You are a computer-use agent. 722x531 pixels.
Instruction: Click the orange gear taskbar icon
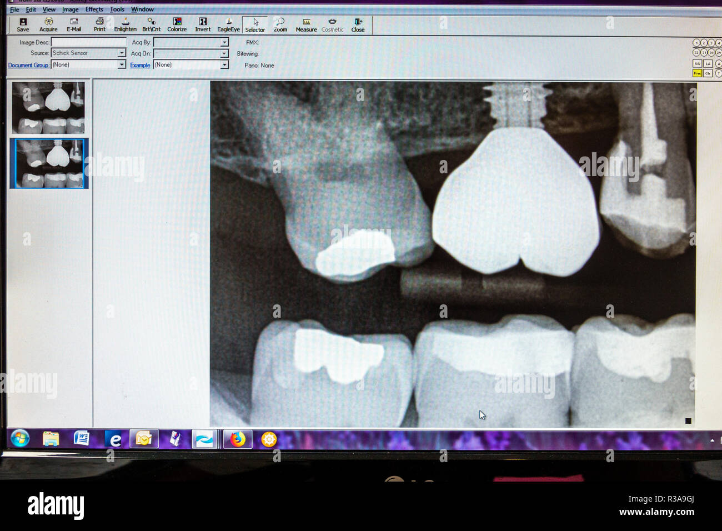269,439
